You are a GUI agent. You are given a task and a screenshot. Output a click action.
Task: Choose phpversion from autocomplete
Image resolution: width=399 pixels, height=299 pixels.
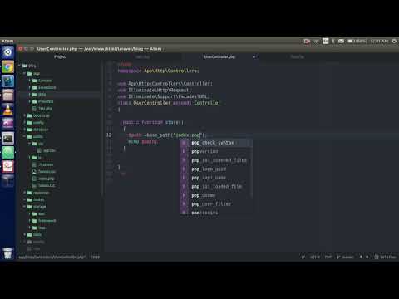tap(216, 151)
